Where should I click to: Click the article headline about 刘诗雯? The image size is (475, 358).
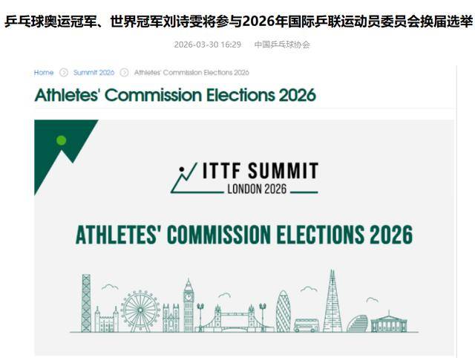click(237, 21)
